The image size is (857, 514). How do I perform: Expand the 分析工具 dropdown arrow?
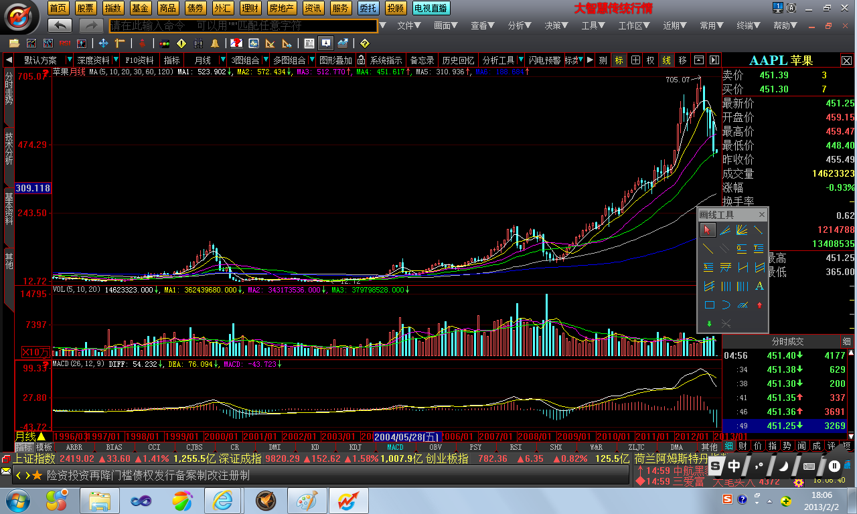tap(520, 60)
